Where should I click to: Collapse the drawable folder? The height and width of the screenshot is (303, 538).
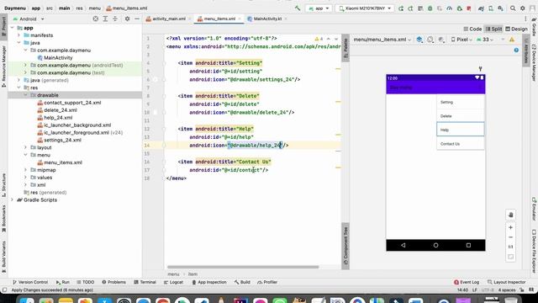click(25, 95)
